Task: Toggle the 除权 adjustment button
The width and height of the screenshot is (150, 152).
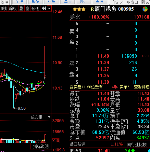Action: [x=13, y=8]
